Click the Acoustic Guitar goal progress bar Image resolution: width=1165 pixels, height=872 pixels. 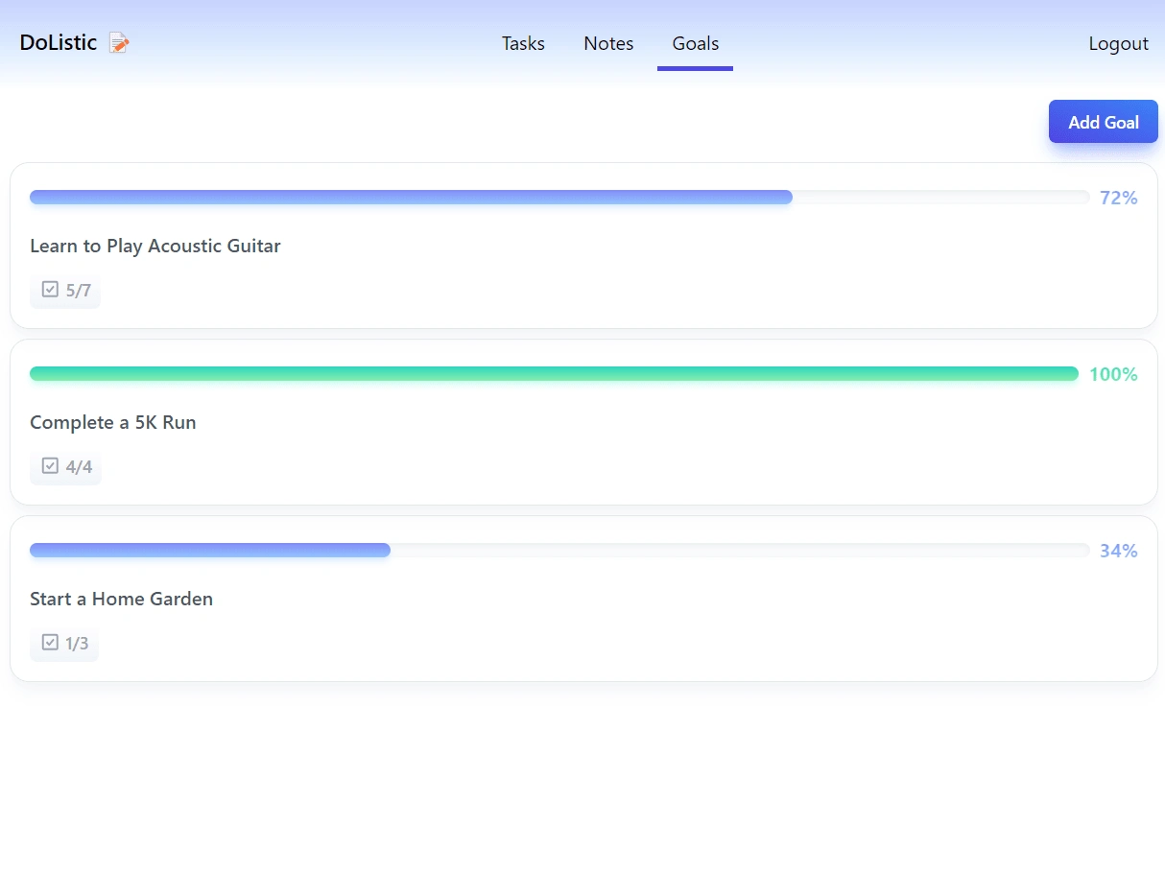coord(559,197)
